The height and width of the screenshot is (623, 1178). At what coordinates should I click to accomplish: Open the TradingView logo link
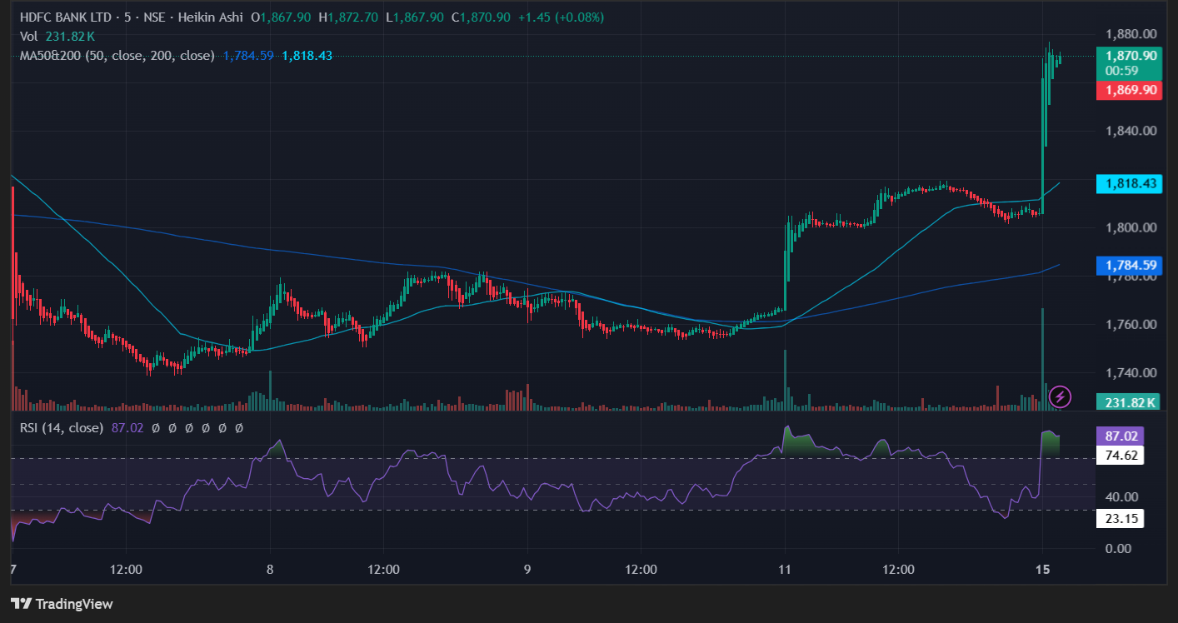pos(62,604)
